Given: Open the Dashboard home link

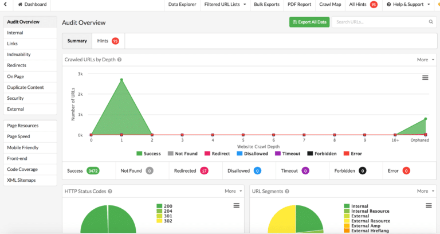Looking at the screenshot, I should tap(32, 5).
